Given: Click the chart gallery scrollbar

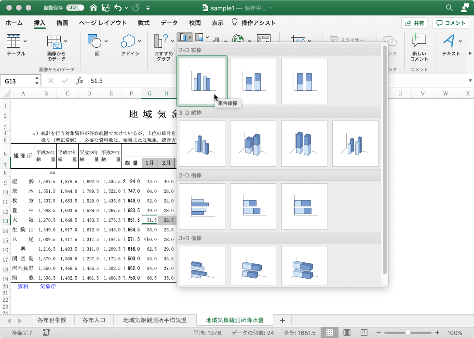Looking at the screenshot, I should coord(385,160).
